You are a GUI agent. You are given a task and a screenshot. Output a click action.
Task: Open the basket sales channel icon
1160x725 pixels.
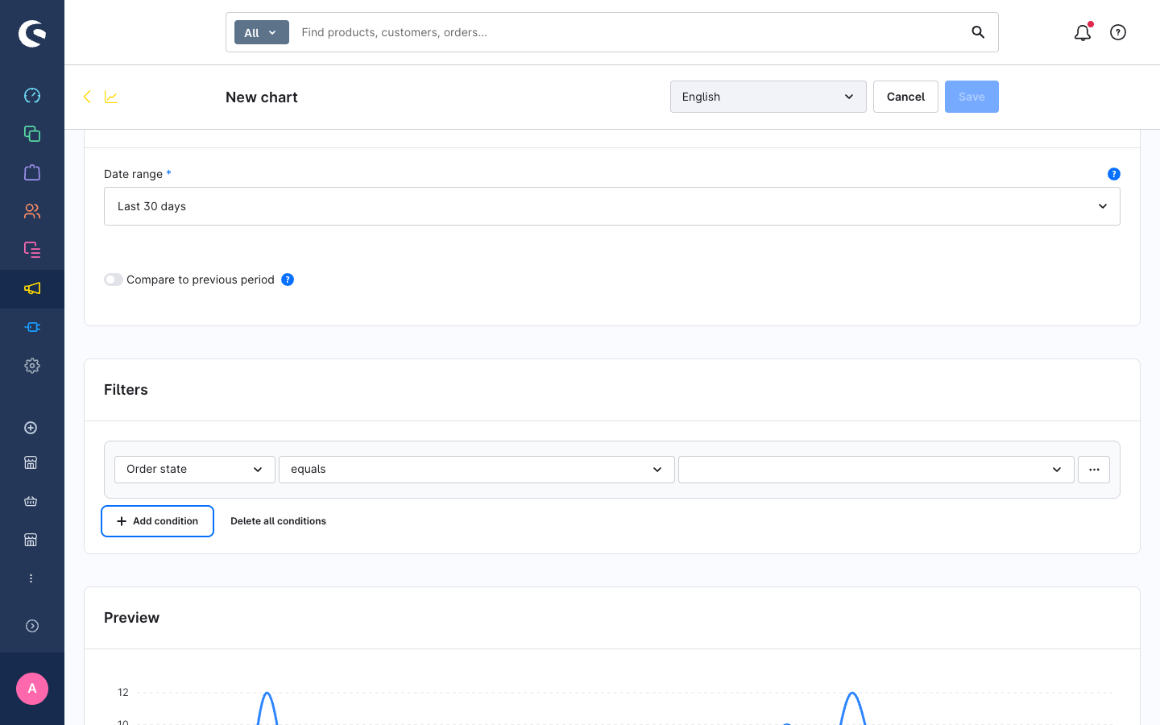[31, 501]
